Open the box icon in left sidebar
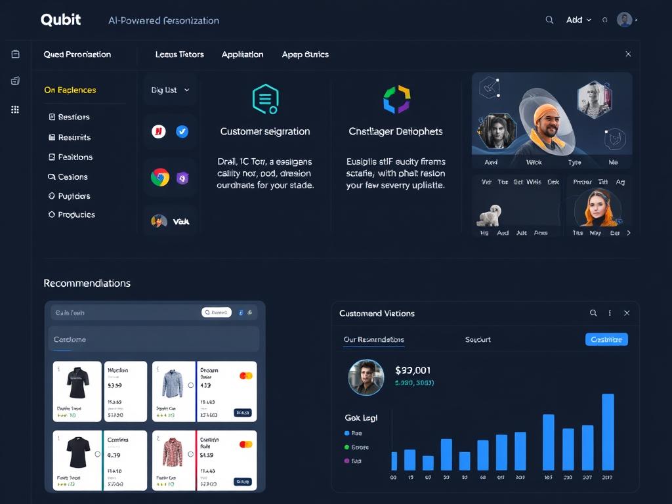The image size is (672, 504). point(16,81)
